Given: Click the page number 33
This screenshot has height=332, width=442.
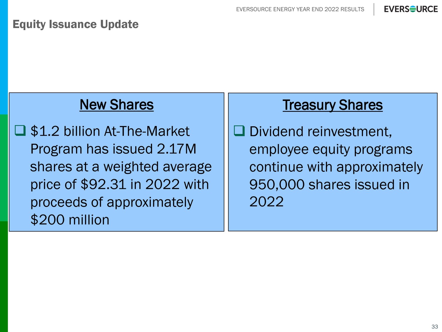Looking at the screenshot, I should pyautogui.click(x=435, y=326).
